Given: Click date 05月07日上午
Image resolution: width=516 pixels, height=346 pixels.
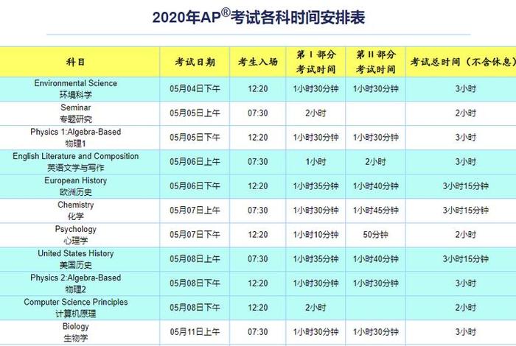Looking at the screenshot, I should (195, 211).
